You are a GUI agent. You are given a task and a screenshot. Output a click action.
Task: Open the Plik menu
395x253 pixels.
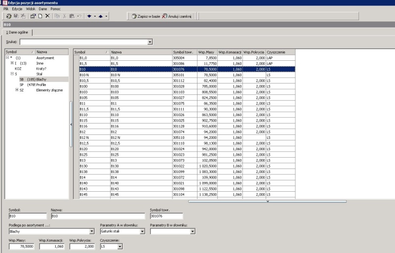[6, 9]
